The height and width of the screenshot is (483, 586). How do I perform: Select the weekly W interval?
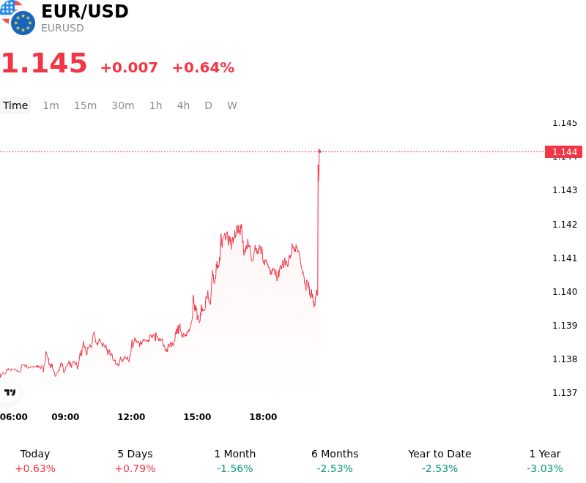(232, 105)
